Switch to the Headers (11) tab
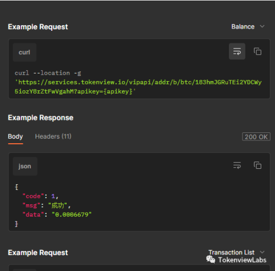The height and width of the screenshot is (271, 275). (53, 136)
